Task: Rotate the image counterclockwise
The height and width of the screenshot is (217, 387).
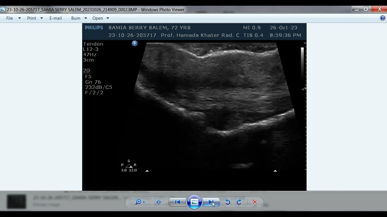Action: (x=228, y=202)
